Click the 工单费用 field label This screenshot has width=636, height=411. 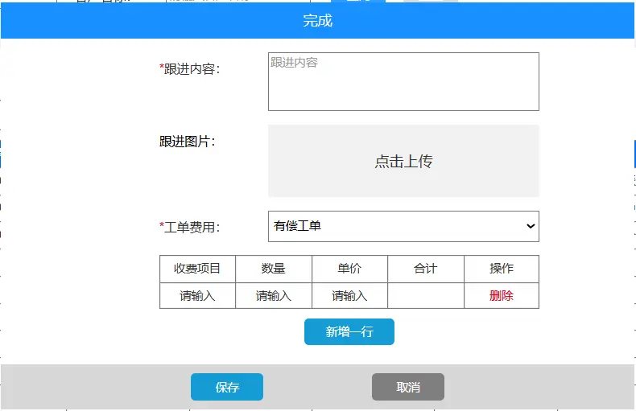coord(191,227)
